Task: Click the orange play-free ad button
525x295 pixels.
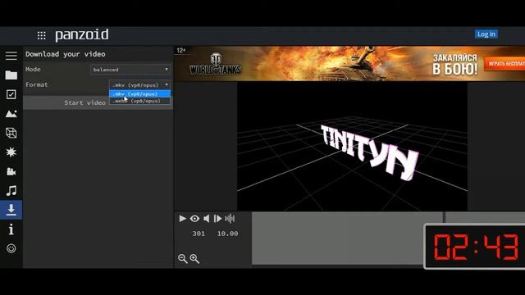Action: 505,63
